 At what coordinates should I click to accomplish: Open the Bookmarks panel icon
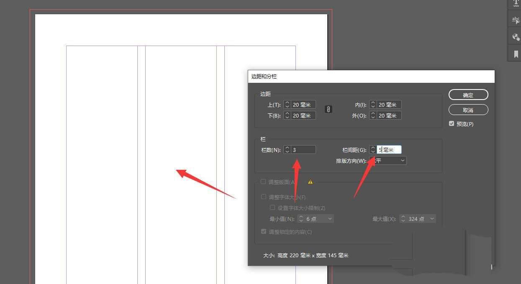[515, 54]
